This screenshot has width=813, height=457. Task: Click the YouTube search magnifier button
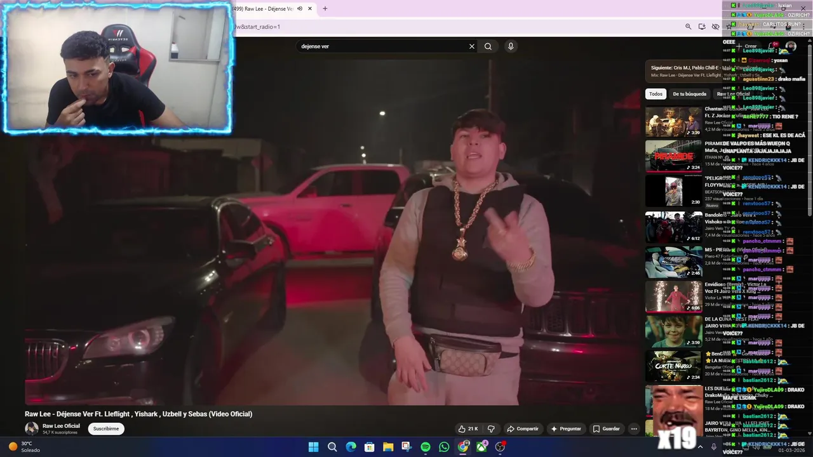488,46
